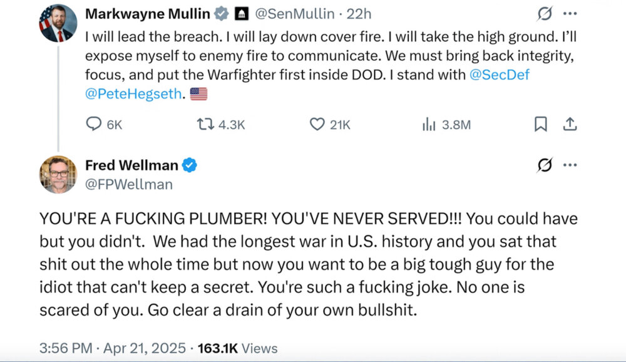The height and width of the screenshot is (362, 626).
Task: Open Markwayne Mullin's profile picture
Action: coord(58,24)
